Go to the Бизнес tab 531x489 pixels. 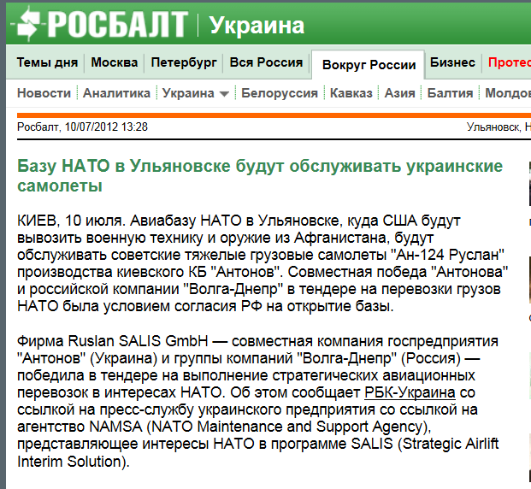click(x=452, y=62)
